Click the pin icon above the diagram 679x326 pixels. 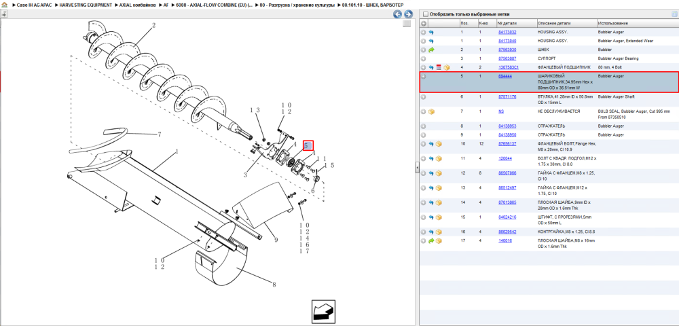pyautogui.click(x=4, y=14)
